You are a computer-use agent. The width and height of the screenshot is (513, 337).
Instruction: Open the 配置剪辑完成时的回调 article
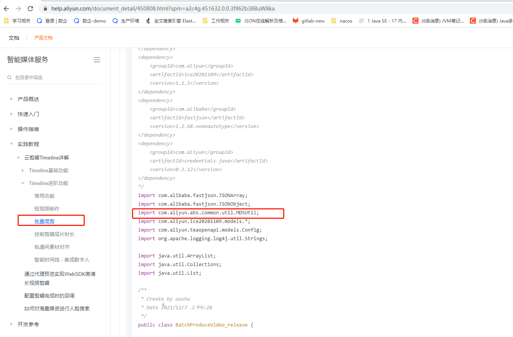[x=49, y=296]
